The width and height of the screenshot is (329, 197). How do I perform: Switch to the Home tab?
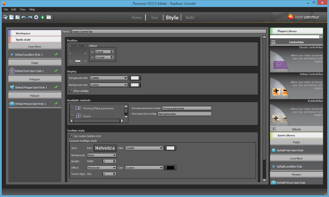137,18
